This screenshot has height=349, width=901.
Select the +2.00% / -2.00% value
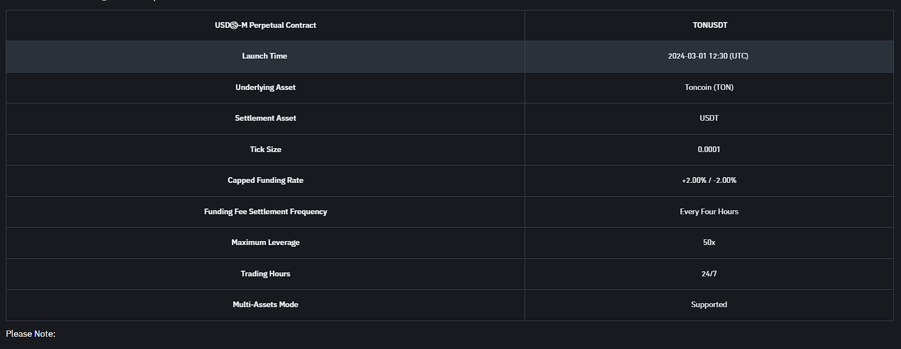click(709, 181)
